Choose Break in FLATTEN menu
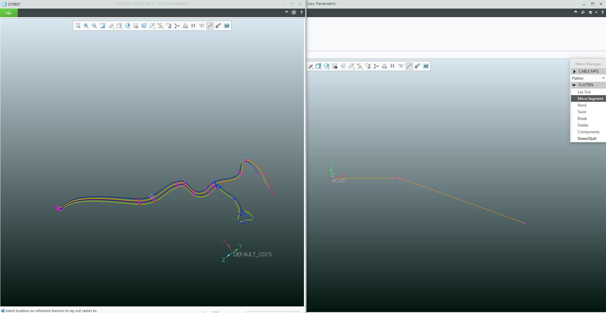The image size is (606, 313). click(588, 119)
